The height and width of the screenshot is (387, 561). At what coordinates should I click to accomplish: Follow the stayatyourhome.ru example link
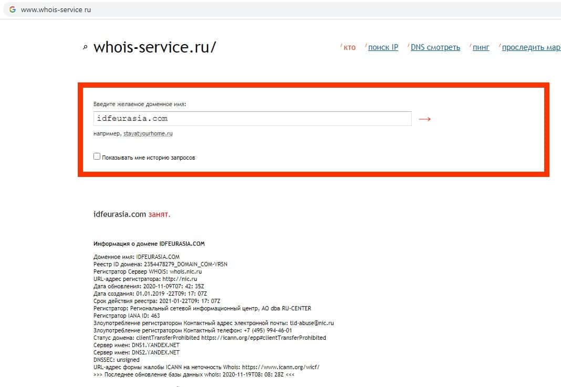click(x=148, y=133)
